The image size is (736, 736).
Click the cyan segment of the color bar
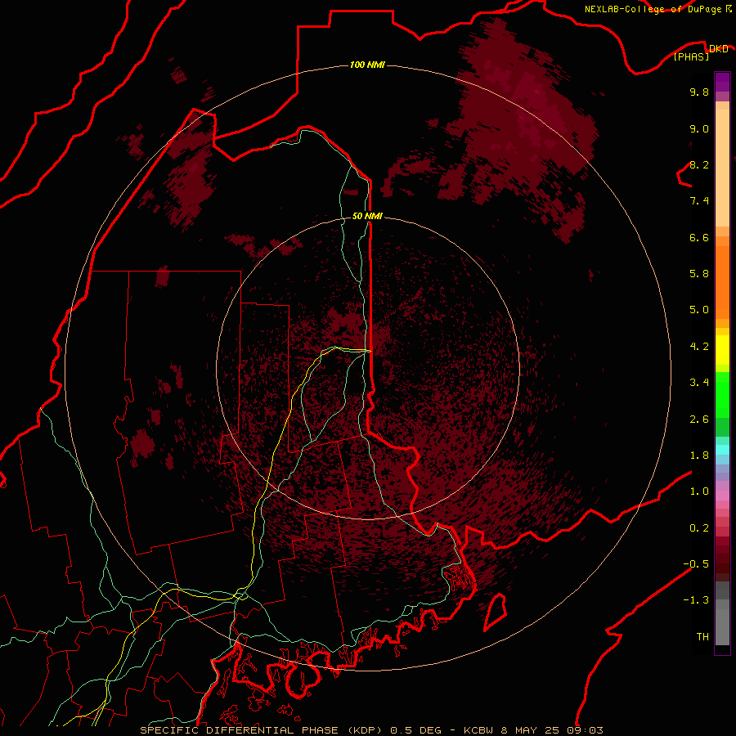(x=722, y=449)
